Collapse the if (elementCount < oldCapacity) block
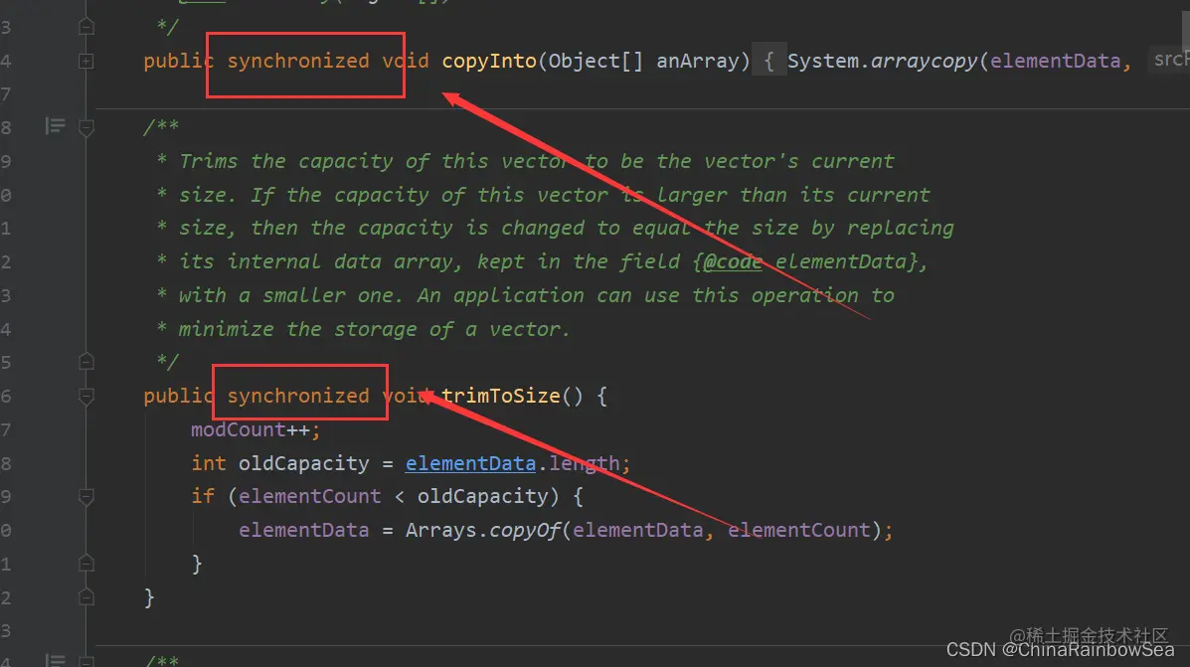This screenshot has width=1190, height=667. click(85, 496)
